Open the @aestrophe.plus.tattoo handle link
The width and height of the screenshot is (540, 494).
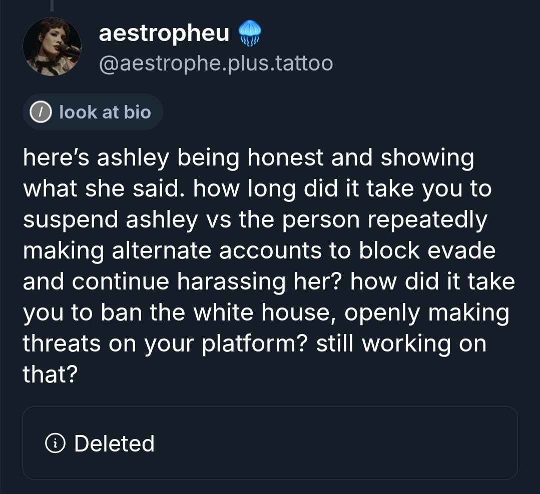pyautogui.click(x=216, y=63)
